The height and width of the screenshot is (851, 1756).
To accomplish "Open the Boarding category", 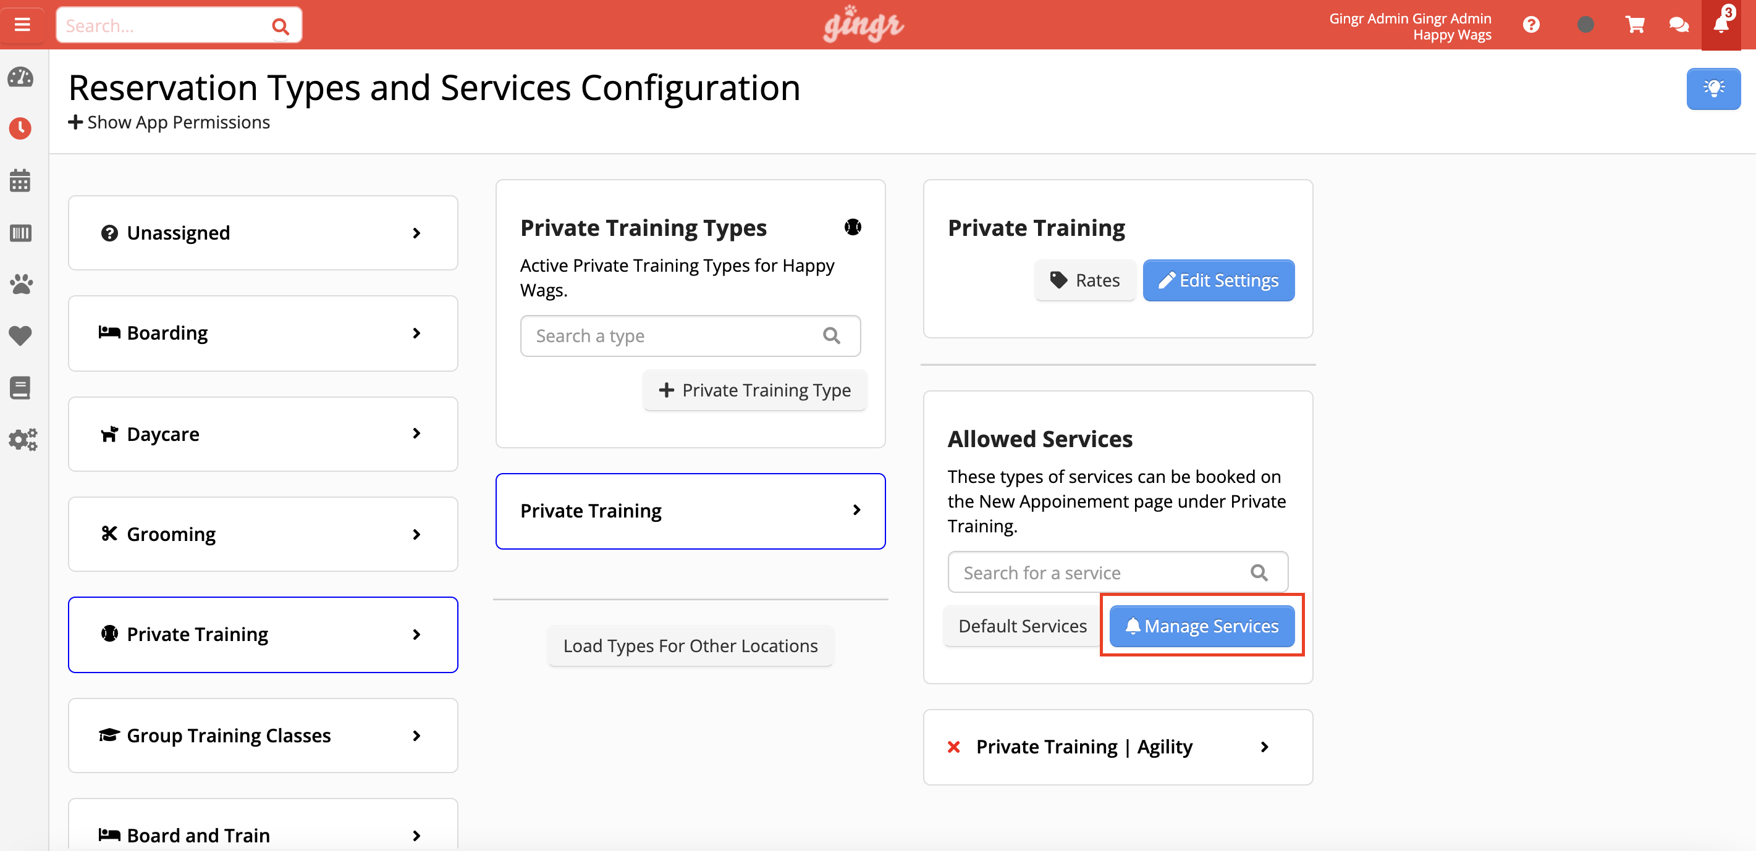I will pos(263,333).
